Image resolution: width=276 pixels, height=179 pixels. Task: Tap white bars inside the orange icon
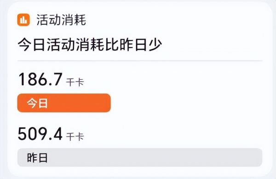pyautogui.click(x=23, y=20)
